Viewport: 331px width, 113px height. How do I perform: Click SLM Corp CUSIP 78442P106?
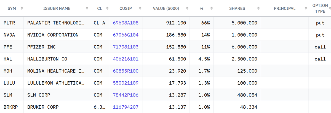pos(126,95)
